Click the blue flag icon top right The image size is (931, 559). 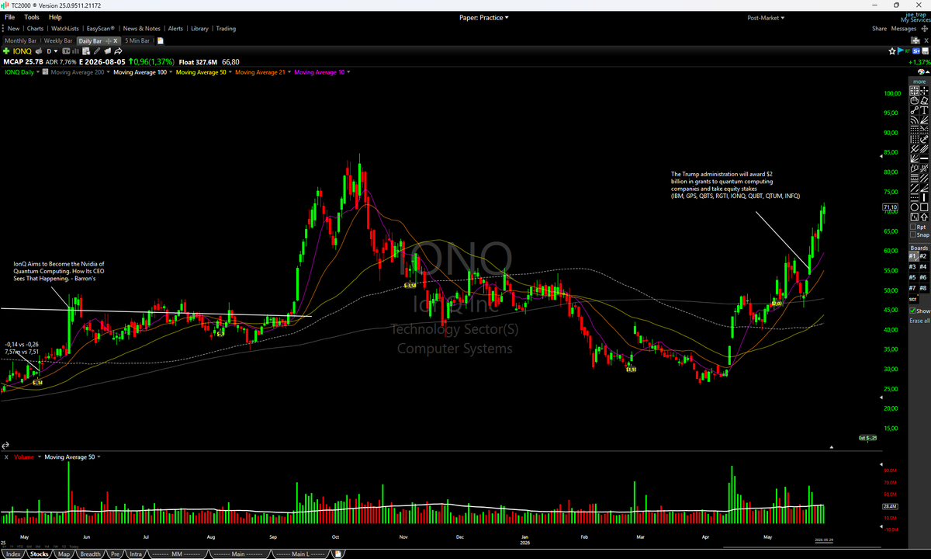pos(900,51)
